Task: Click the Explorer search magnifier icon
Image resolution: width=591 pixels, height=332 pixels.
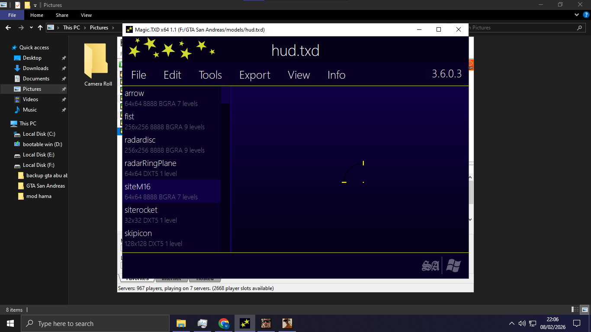Action: (x=580, y=28)
